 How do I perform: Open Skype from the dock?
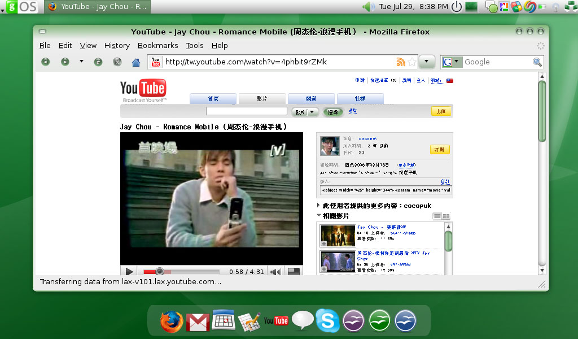[x=327, y=321]
